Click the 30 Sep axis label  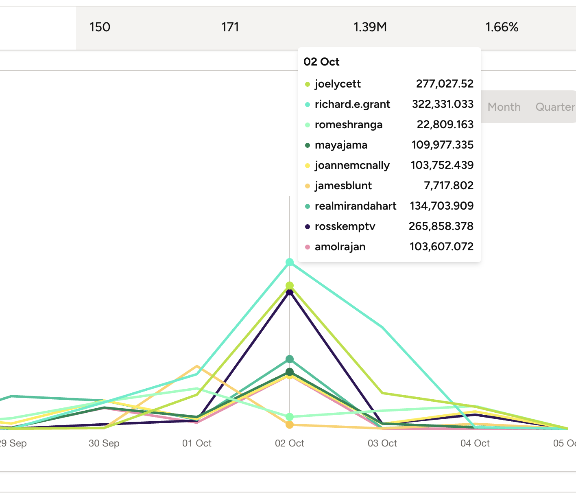[x=104, y=443]
